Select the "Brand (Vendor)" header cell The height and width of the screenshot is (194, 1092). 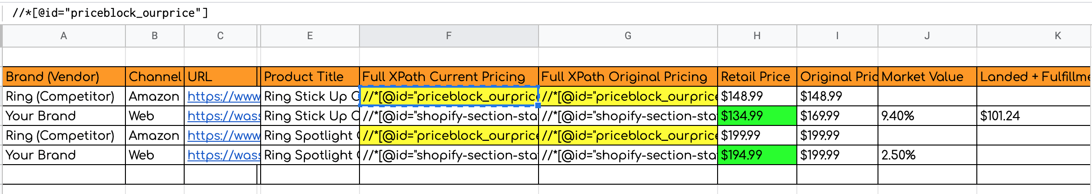[64, 77]
